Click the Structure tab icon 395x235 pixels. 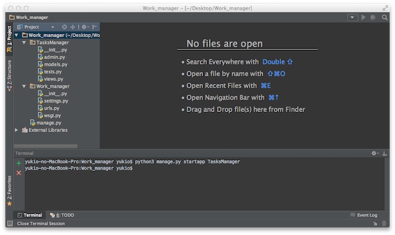point(10,88)
